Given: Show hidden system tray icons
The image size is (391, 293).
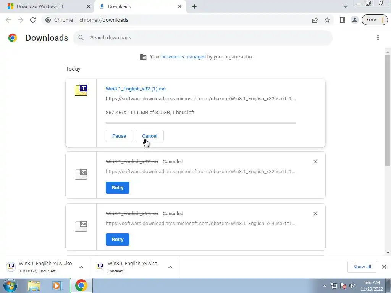Looking at the screenshot, I should point(325,286).
